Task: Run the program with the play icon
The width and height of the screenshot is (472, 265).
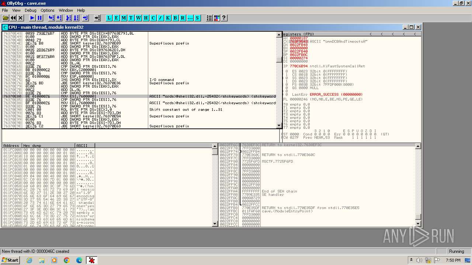Action: click(32, 18)
